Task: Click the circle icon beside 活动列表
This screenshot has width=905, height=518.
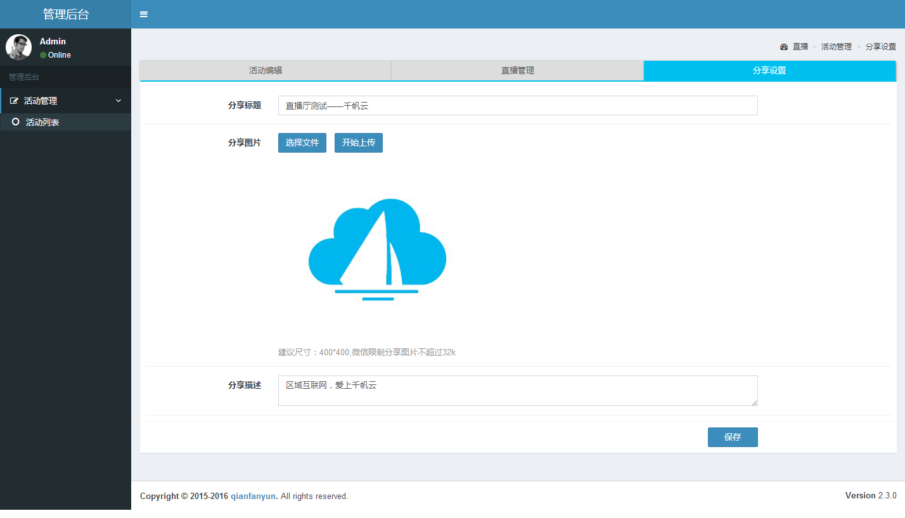Action: (x=16, y=122)
